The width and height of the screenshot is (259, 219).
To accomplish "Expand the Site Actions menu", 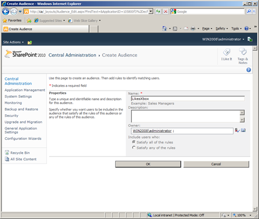I will point(13,42).
